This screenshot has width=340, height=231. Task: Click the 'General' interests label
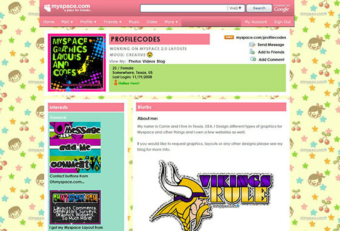pos(58,117)
